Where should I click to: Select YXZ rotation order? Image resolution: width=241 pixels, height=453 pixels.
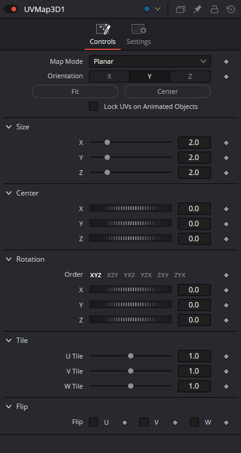coord(129,276)
